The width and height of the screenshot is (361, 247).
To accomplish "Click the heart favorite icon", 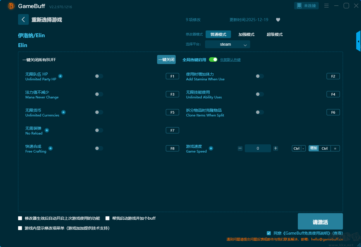I will [278, 20].
